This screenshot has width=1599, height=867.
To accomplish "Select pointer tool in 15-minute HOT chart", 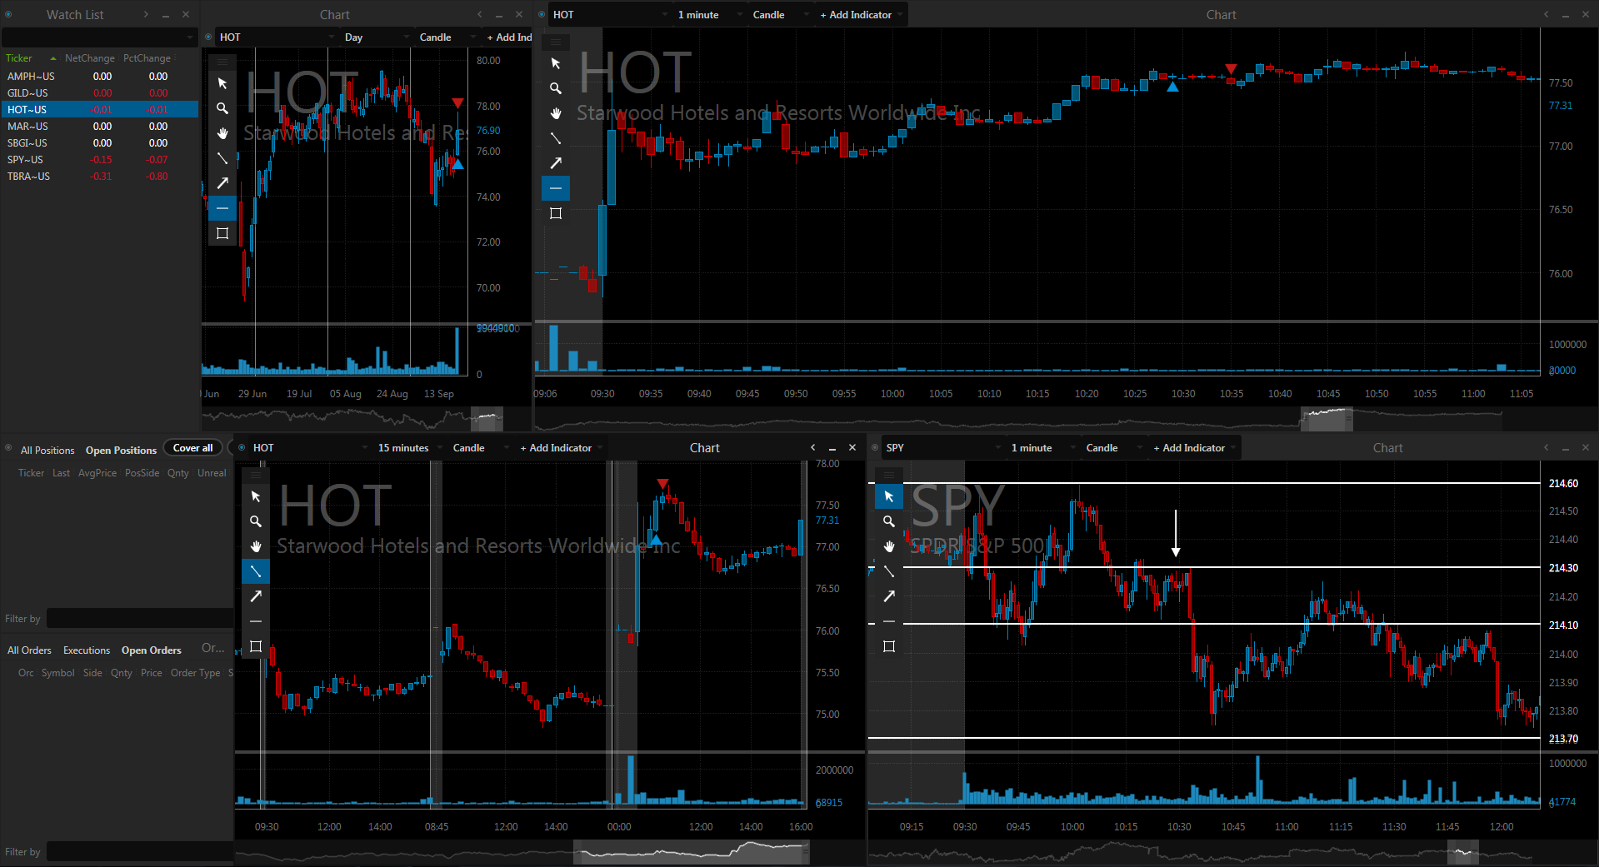I will click(x=256, y=496).
